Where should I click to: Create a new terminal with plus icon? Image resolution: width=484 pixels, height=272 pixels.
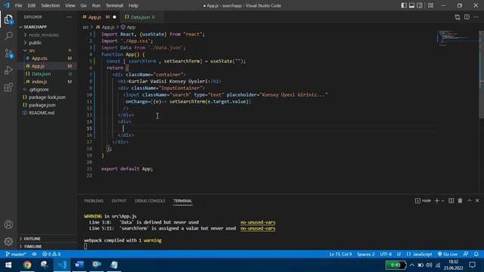[x=437, y=201]
